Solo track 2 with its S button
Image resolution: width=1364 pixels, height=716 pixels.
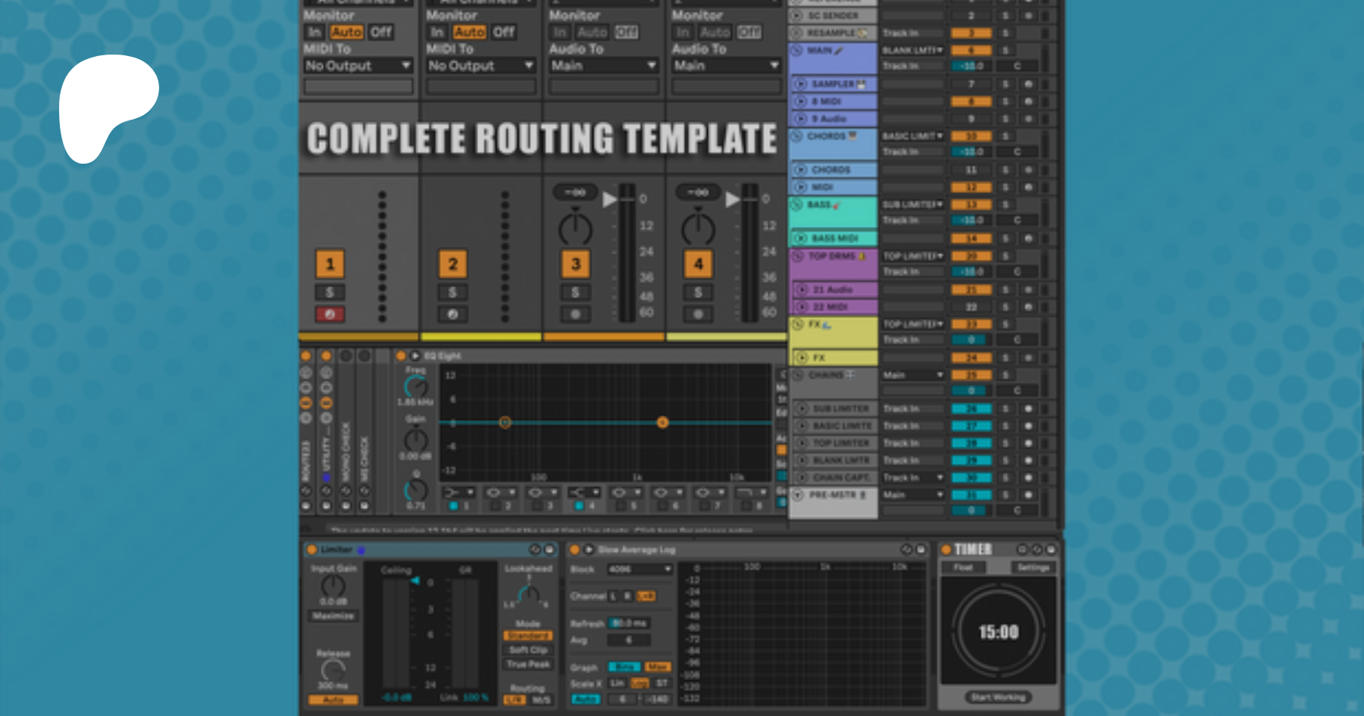[x=452, y=292]
